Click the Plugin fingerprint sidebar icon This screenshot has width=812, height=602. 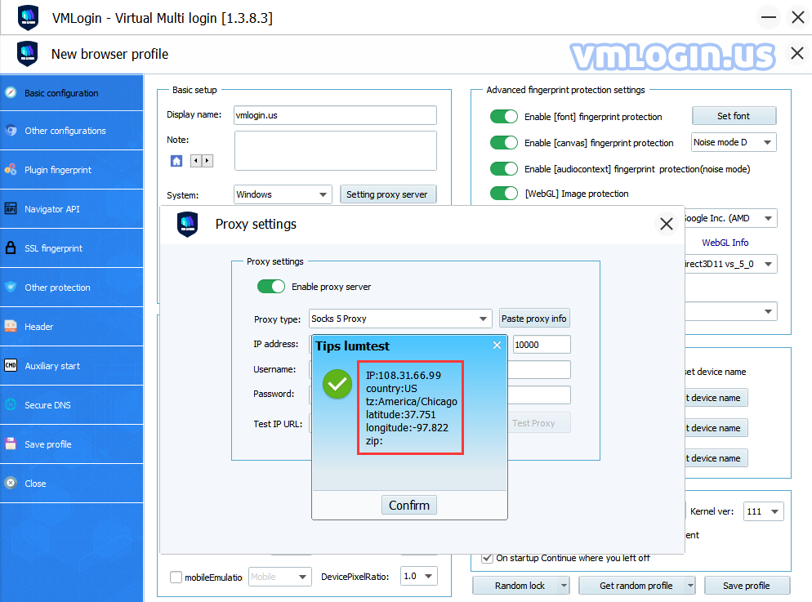click(11, 170)
